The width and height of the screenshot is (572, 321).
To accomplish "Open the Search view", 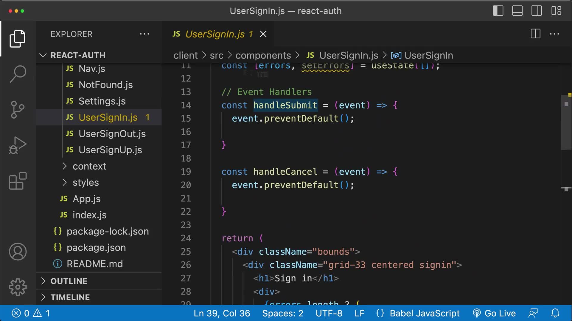I will pos(18,73).
